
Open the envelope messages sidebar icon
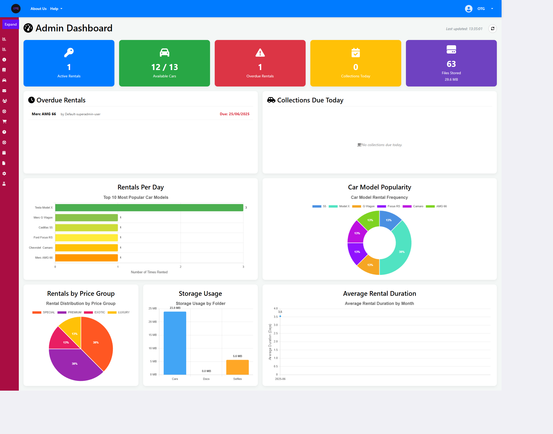pos(4,91)
